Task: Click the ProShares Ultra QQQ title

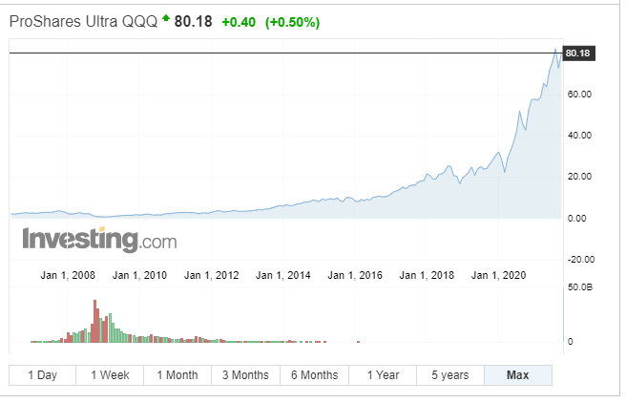Action: [83, 21]
